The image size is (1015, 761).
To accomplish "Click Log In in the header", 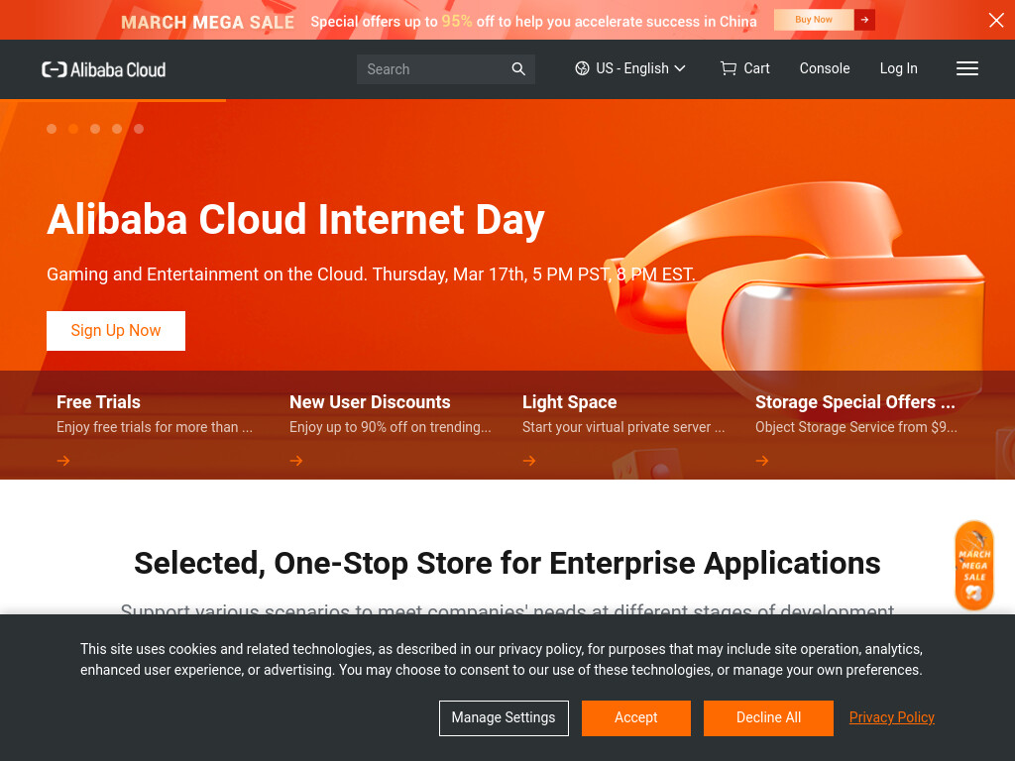I will tap(898, 68).
